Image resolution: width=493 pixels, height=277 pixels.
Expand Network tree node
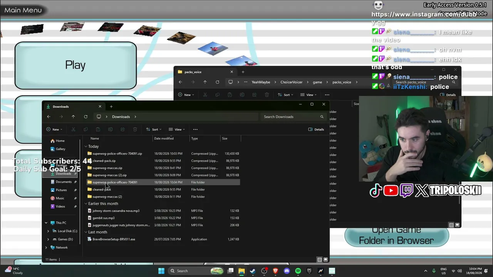46,247
